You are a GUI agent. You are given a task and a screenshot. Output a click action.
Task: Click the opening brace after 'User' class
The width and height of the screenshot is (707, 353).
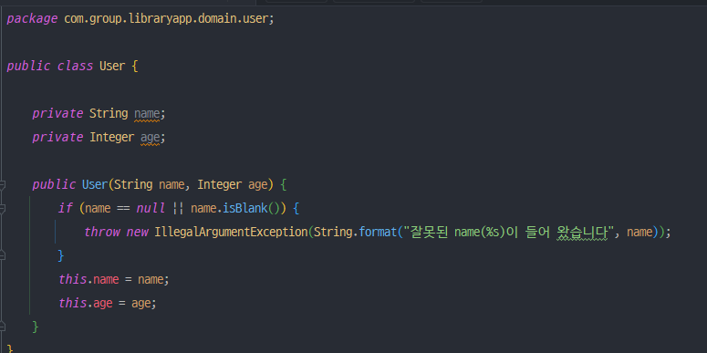pyautogui.click(x=134, y=67)
